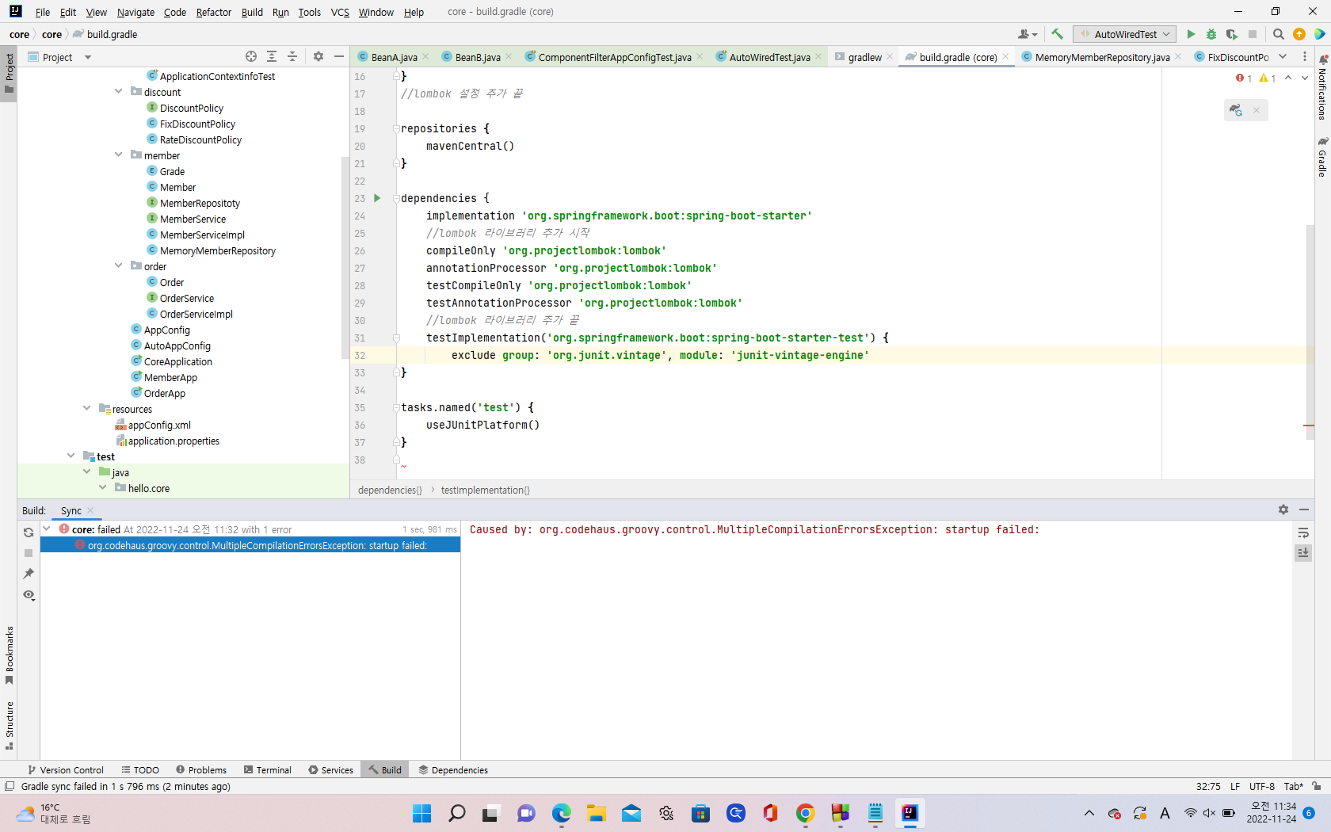The height and width of the screenshot is (832, 1331).
Task: Open Project panel options gear
Action: 318,56
